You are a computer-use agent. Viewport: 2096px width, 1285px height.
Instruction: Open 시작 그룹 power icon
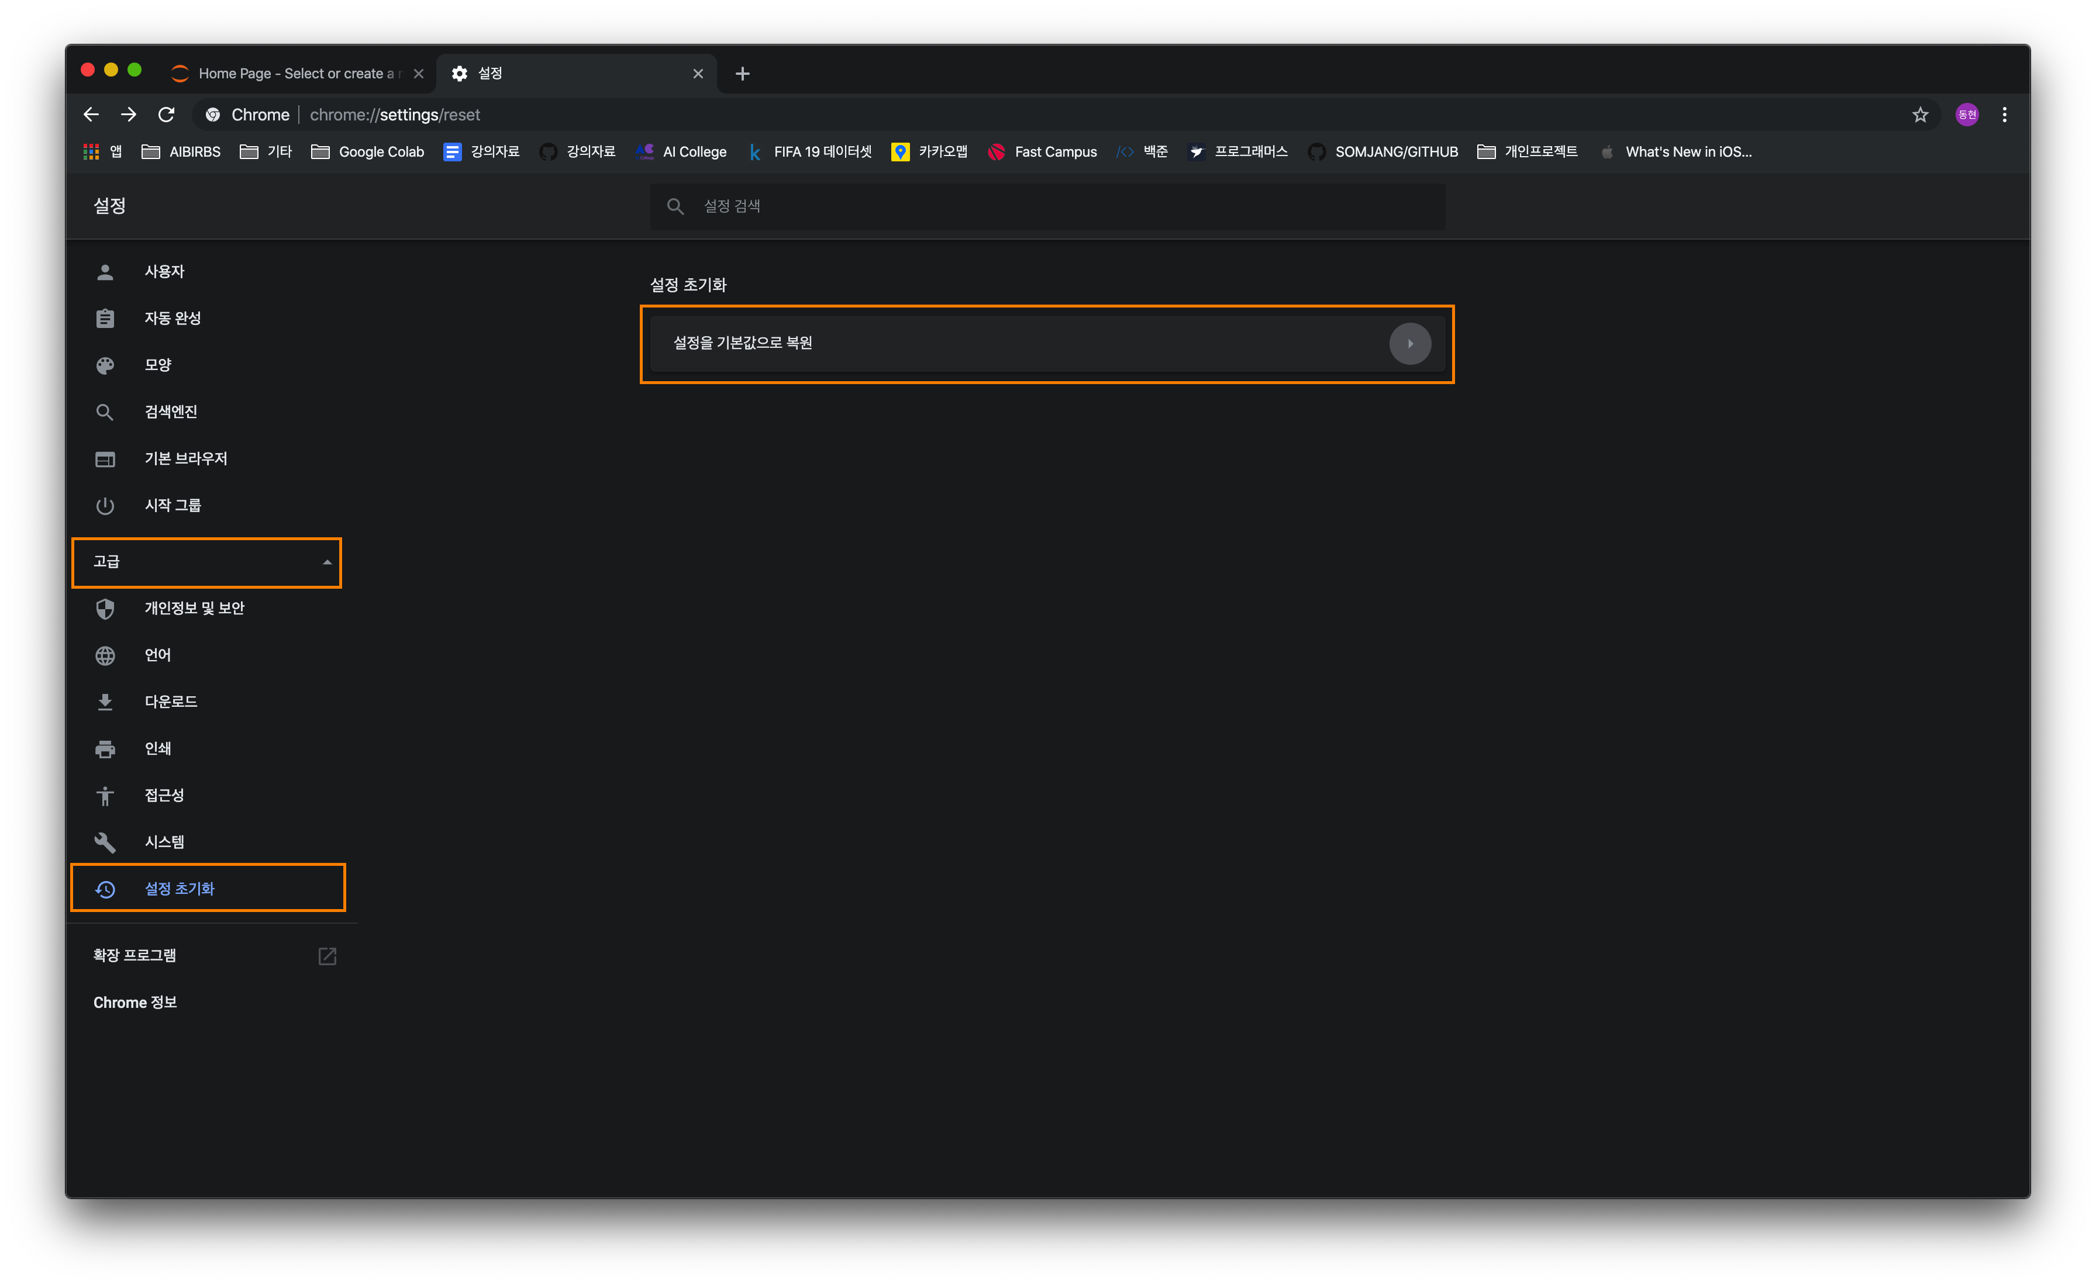click(x=105, y=506)
